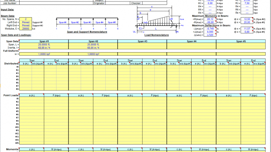Viewport: 271px width, 152px height.
Task: Click the Input Data heading
Action: [7, 10]
